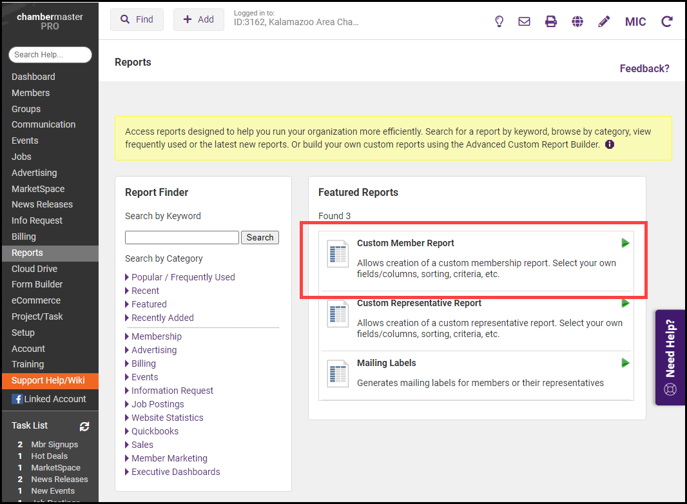Expand the Quickbooks report category

[155, 431]
